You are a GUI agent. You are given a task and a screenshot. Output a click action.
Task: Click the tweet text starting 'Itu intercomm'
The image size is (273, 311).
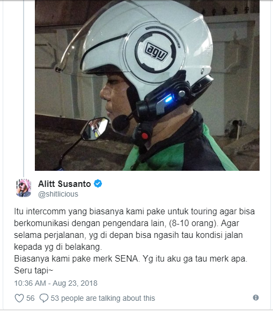(x=134, y=229)
